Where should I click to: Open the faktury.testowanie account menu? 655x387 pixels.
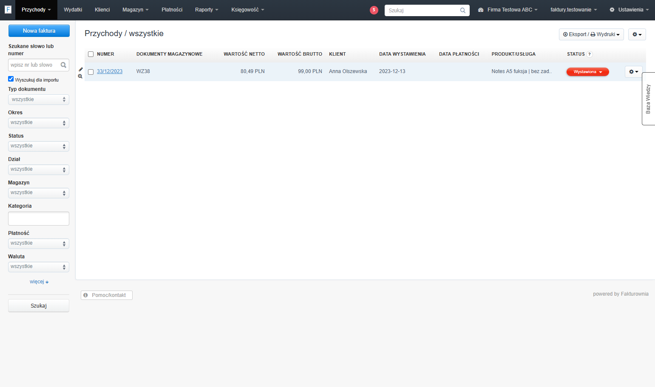pyautogui.click(x=574, y=10)
